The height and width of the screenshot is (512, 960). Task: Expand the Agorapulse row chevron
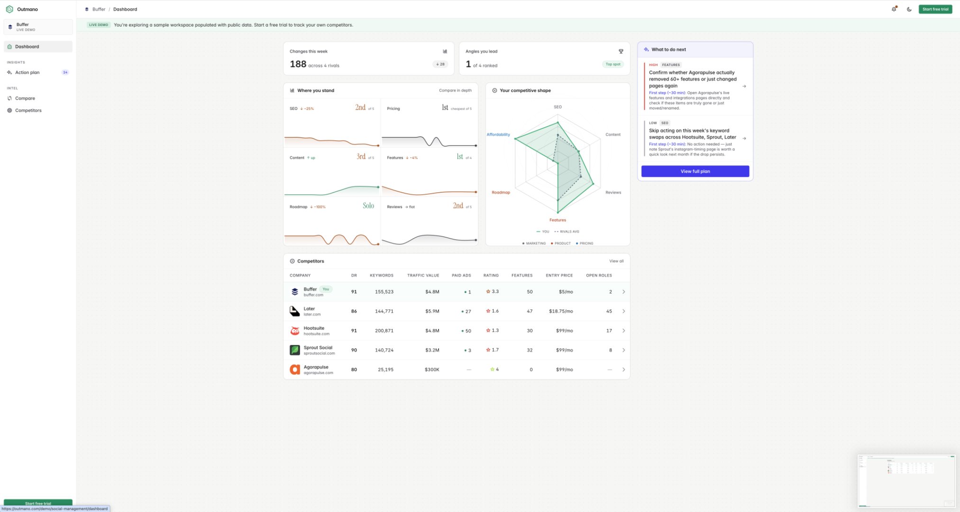[623, 369]
